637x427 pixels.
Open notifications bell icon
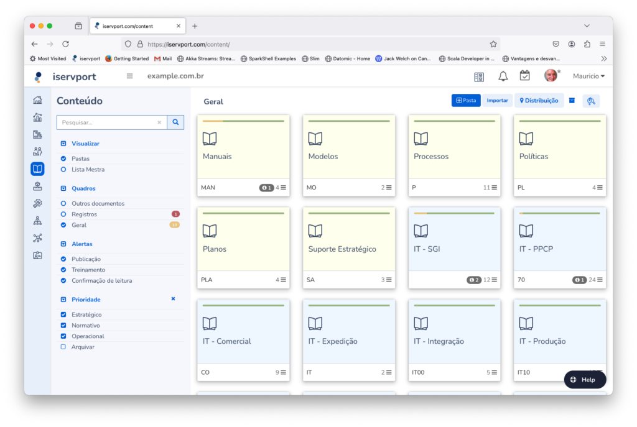pyautogui.click(x=503, y=76)
